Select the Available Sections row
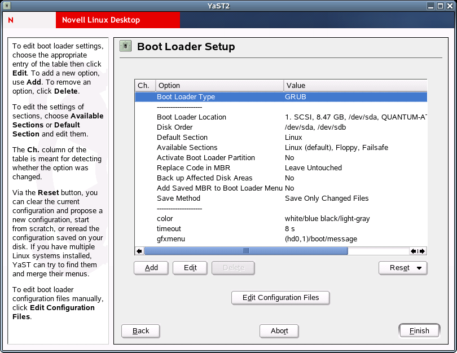Image resolution: width=457 pixels, height=353 pixels. pyautogui.click(x=281, y=148)
